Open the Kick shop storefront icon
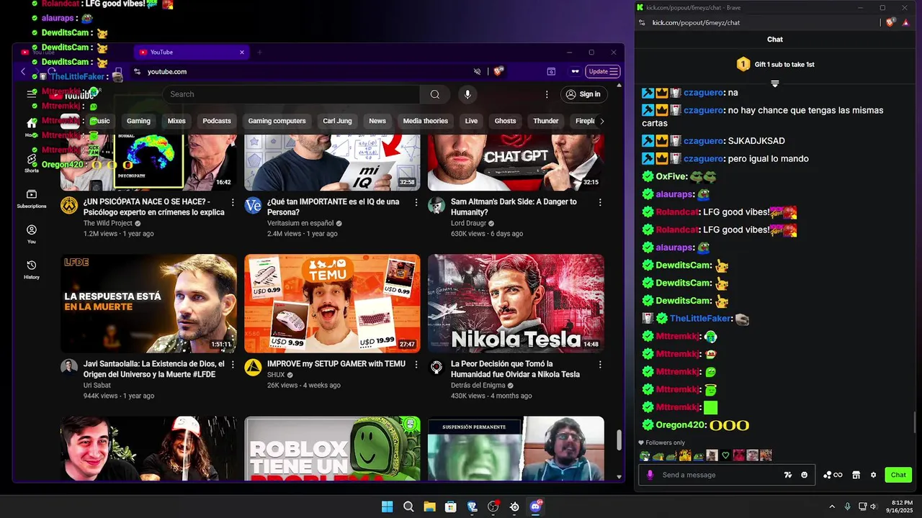Image resolution: width=922 pixels, height=518 pixels. 856,475
